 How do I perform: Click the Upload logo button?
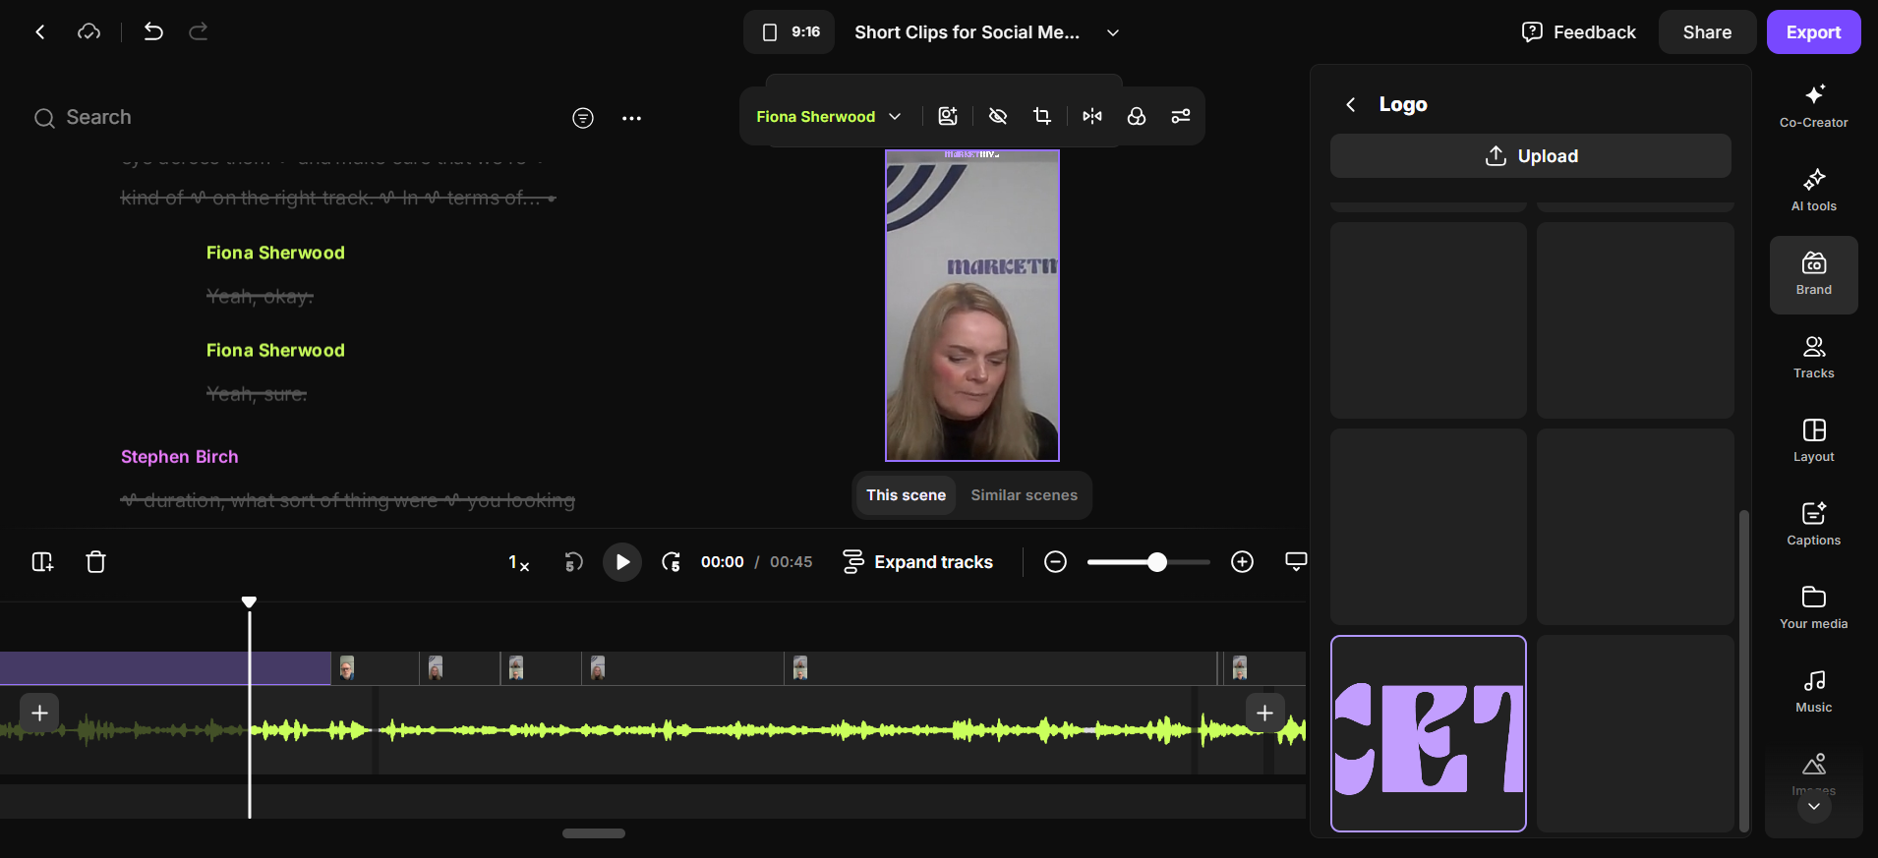1530,156
